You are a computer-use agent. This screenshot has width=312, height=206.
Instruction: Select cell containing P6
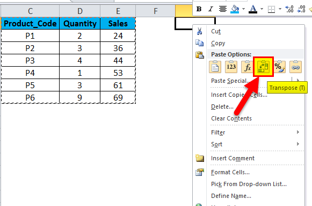[30, 97]
